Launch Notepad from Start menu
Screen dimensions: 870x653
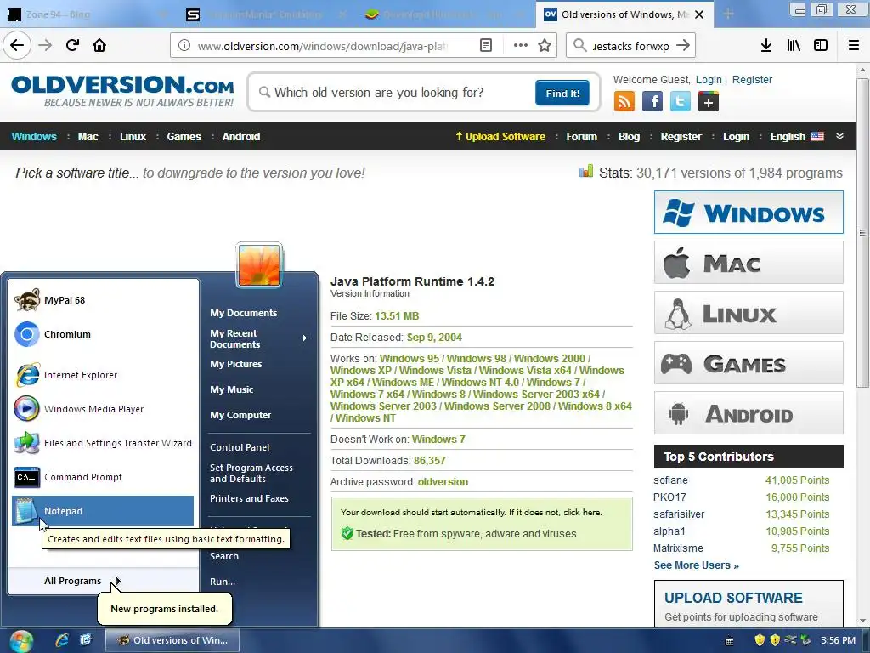coord(103,511)
